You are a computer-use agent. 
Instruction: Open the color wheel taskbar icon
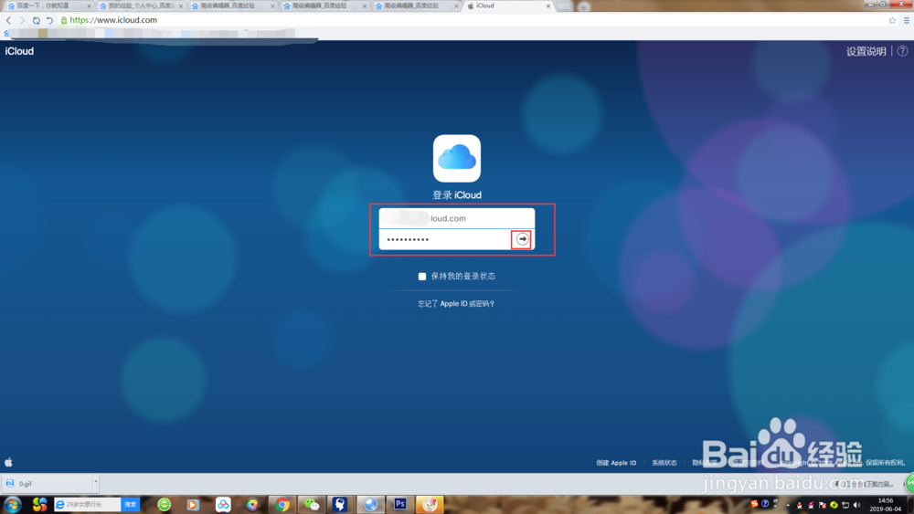coord(252,505)
